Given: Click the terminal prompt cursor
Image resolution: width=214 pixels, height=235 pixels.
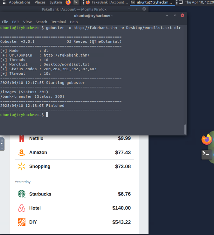Looking at the screenshot, I should coord(47,115).
